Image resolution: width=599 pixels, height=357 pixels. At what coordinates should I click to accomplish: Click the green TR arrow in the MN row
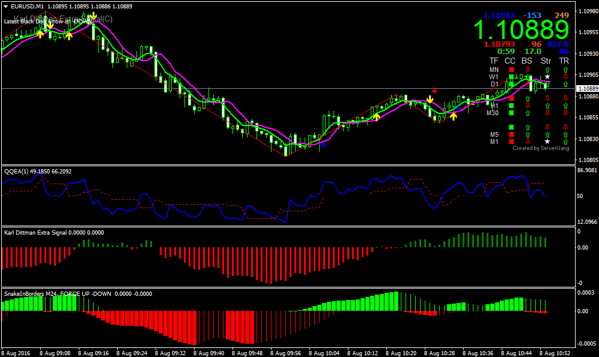tap(565, 70)
